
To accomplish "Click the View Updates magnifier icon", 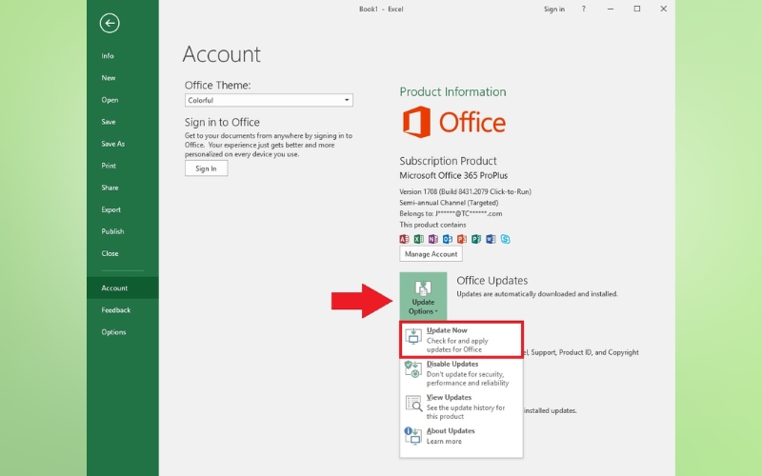I will [413, 404].
